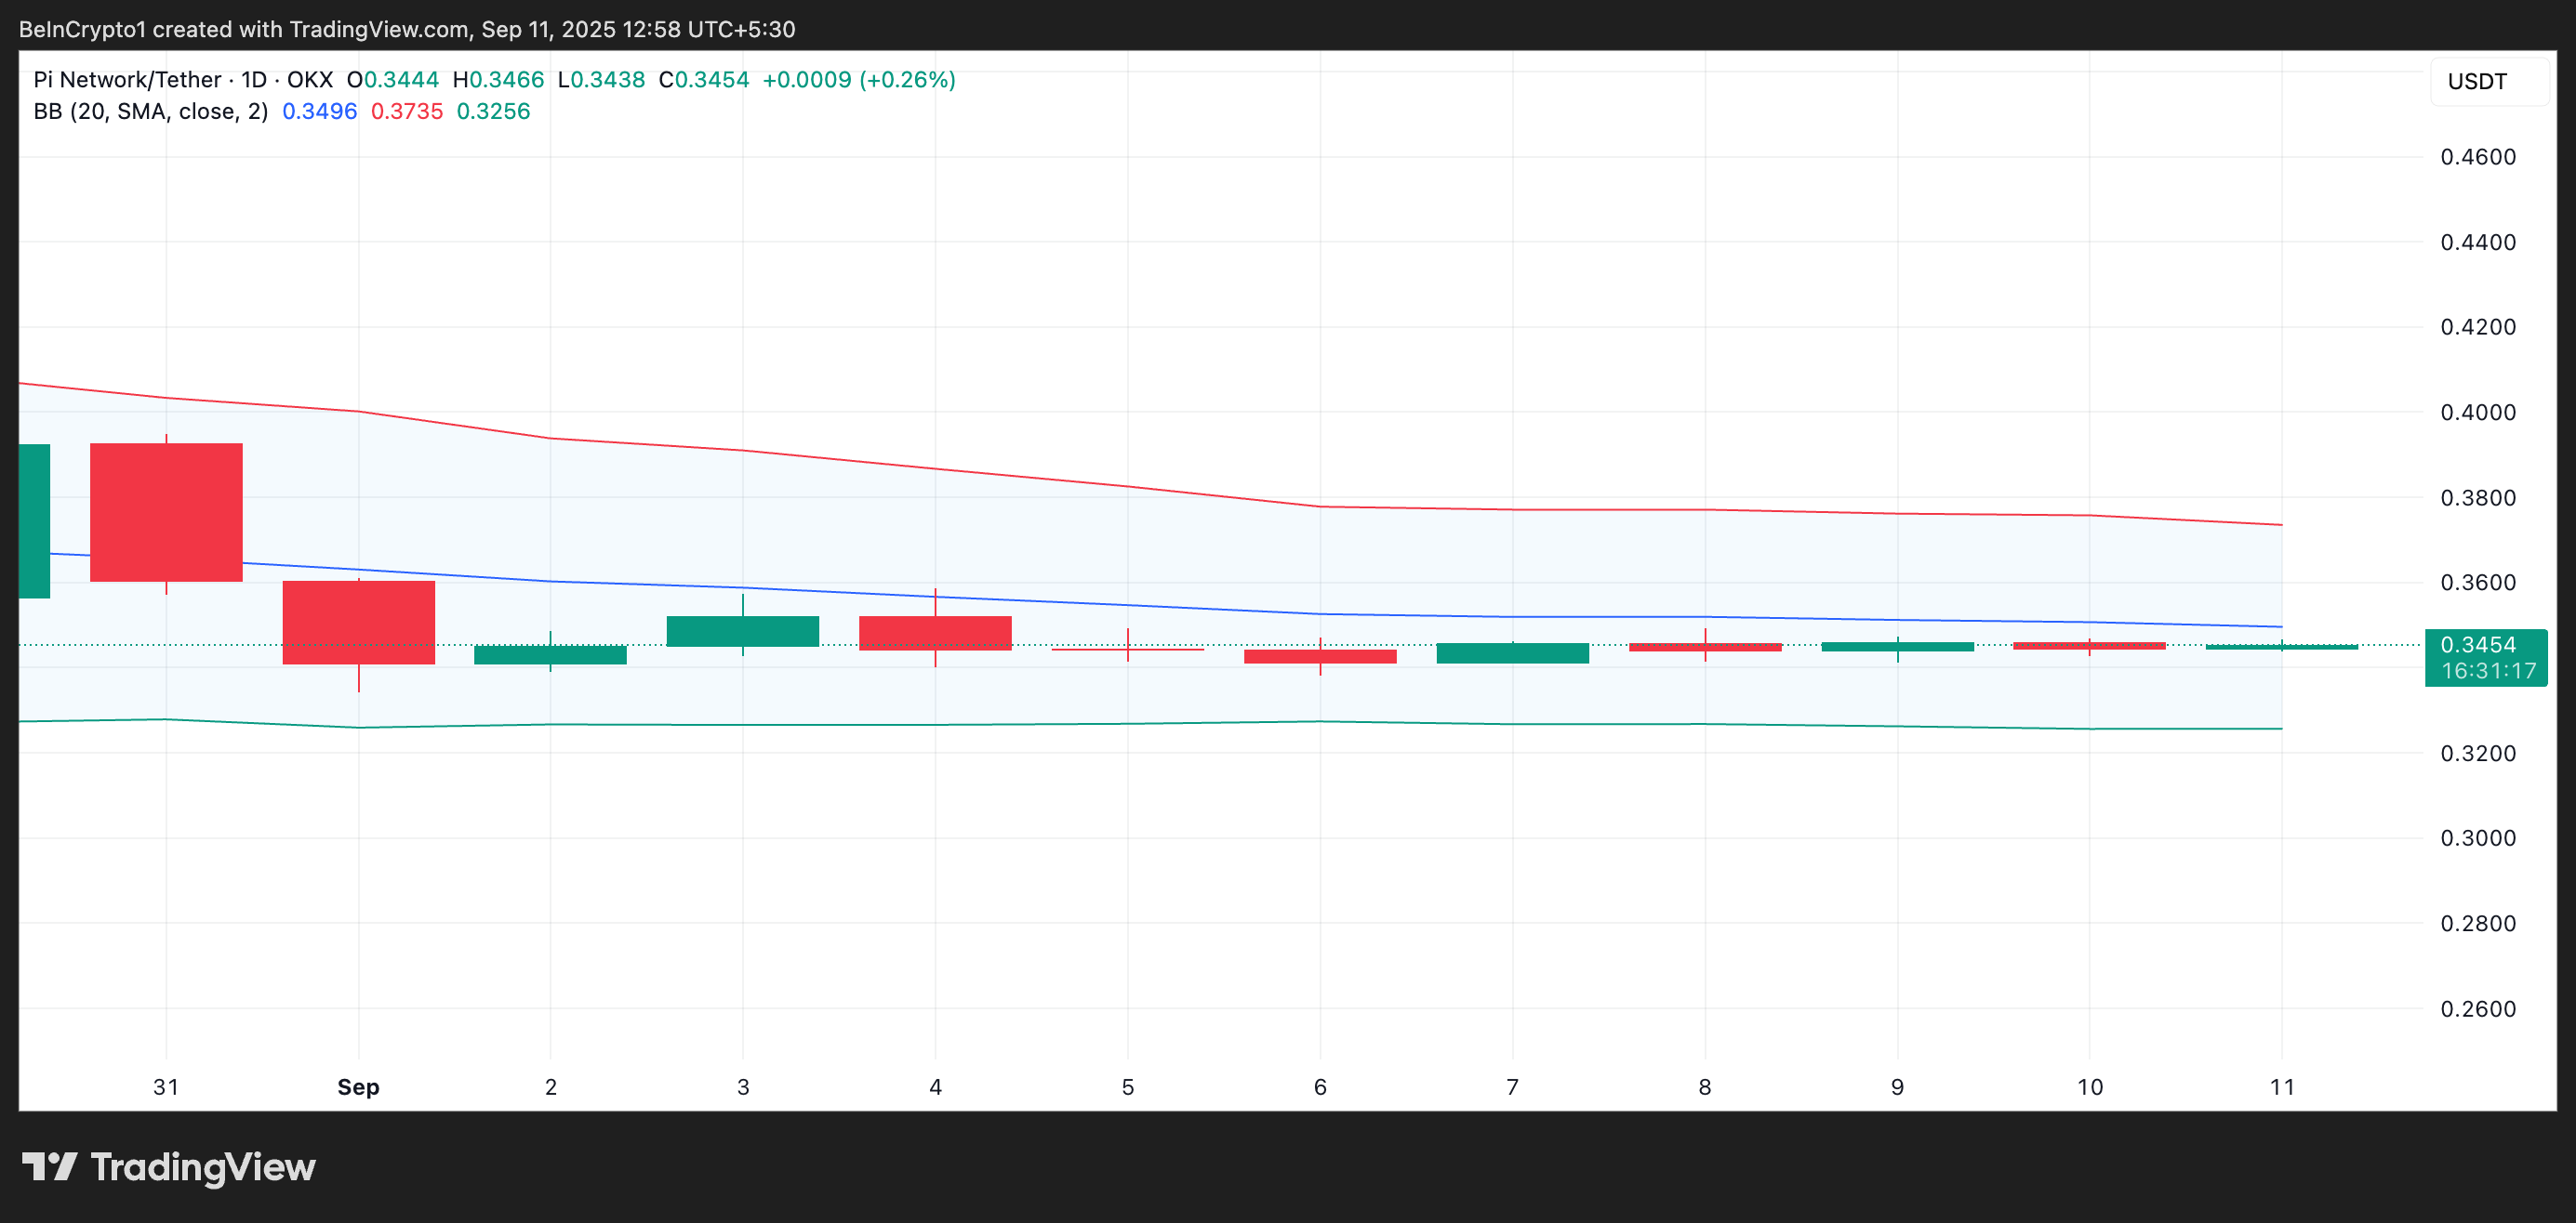Click the 11 date axis label
Screen dimensions: 2576x1223
click(2281, 1086)
